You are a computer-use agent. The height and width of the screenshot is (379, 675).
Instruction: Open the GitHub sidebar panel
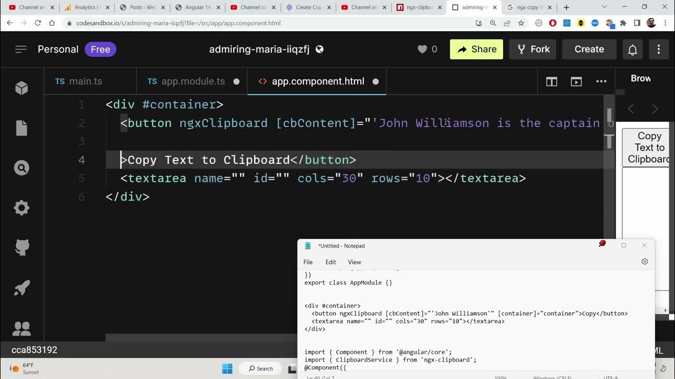[x=22, y=248]
